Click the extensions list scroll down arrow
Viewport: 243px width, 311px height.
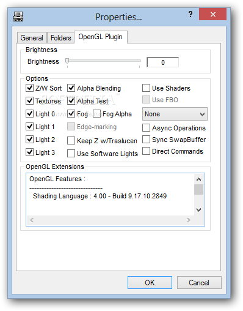198,210
